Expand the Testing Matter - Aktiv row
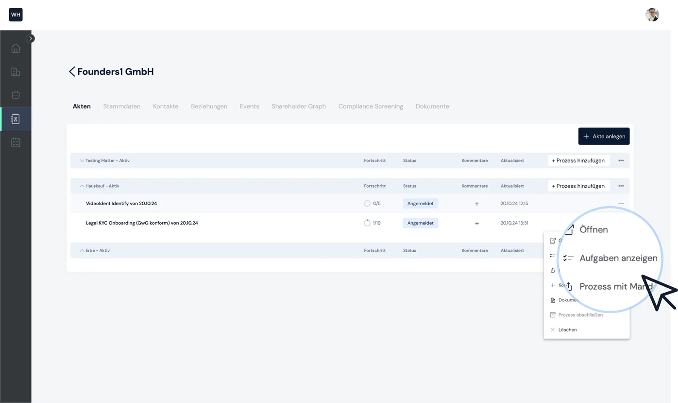The height and width of the screenshot is (403, 678). pos(82,160)
